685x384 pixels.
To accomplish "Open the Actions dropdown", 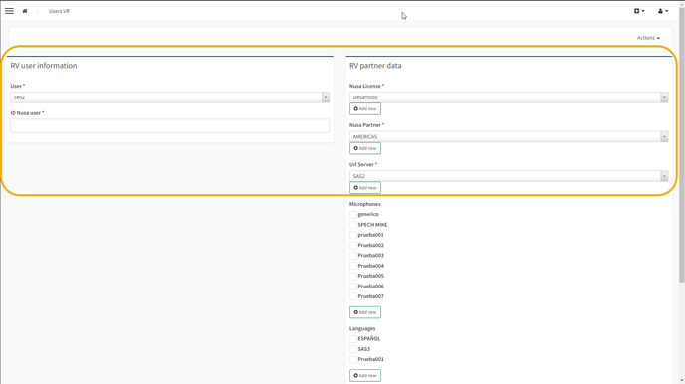I will pos(648,38).
